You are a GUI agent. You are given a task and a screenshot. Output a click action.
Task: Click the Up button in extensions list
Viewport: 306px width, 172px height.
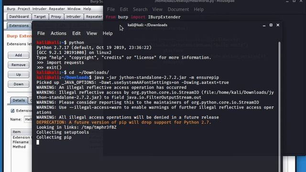pyautogui.click(x=19, y=75)
